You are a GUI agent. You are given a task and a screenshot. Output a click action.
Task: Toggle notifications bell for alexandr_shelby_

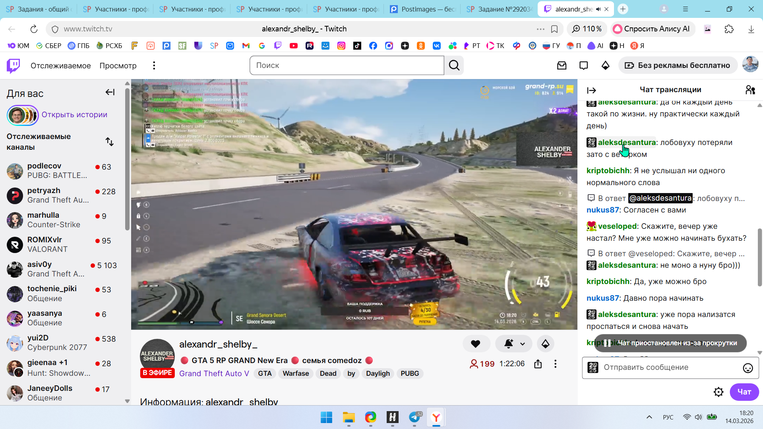coord(508,344)
